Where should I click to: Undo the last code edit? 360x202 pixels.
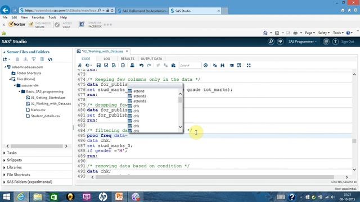click(141, 66)
